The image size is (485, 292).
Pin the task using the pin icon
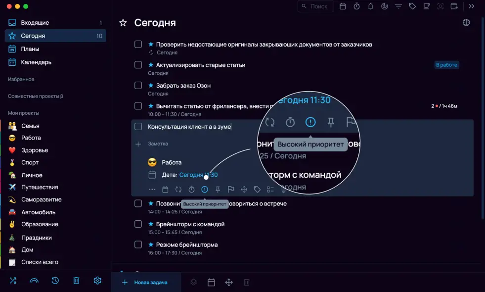click(x=218, y=189)
